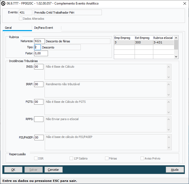Click the Desconto type description field
189x184 pixels.
click(61, 47)
